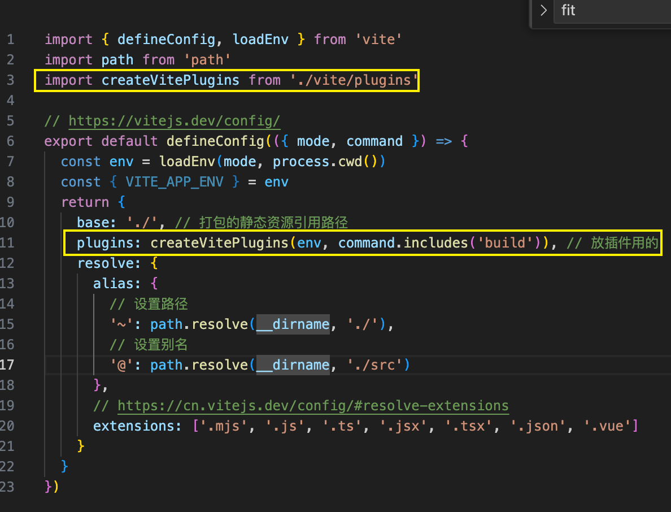Click line number 23 in the gutter
671x512 pixels.
pos(7,487)
